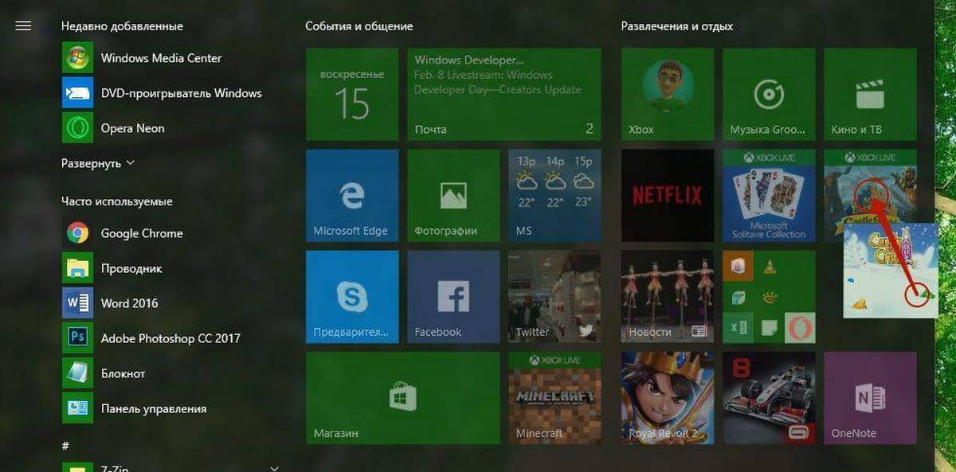Viewport: 956px width, 472px height.
Task: Launch Opera Neon from the list
Action: point(113,128)
